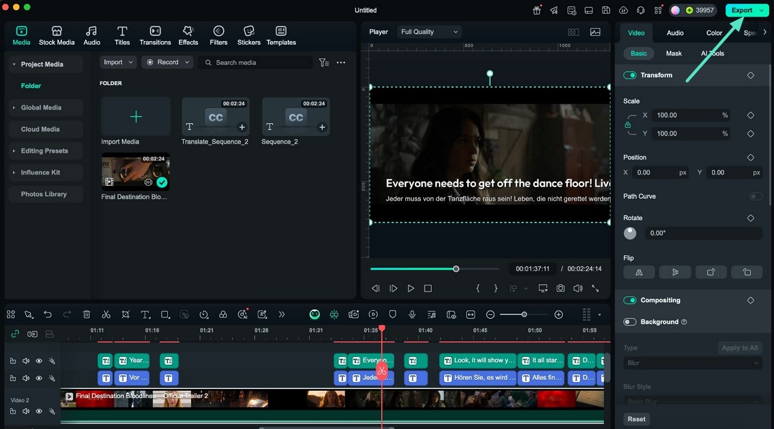
Task: Expand the Global Media section
Action: pos(46,108)
